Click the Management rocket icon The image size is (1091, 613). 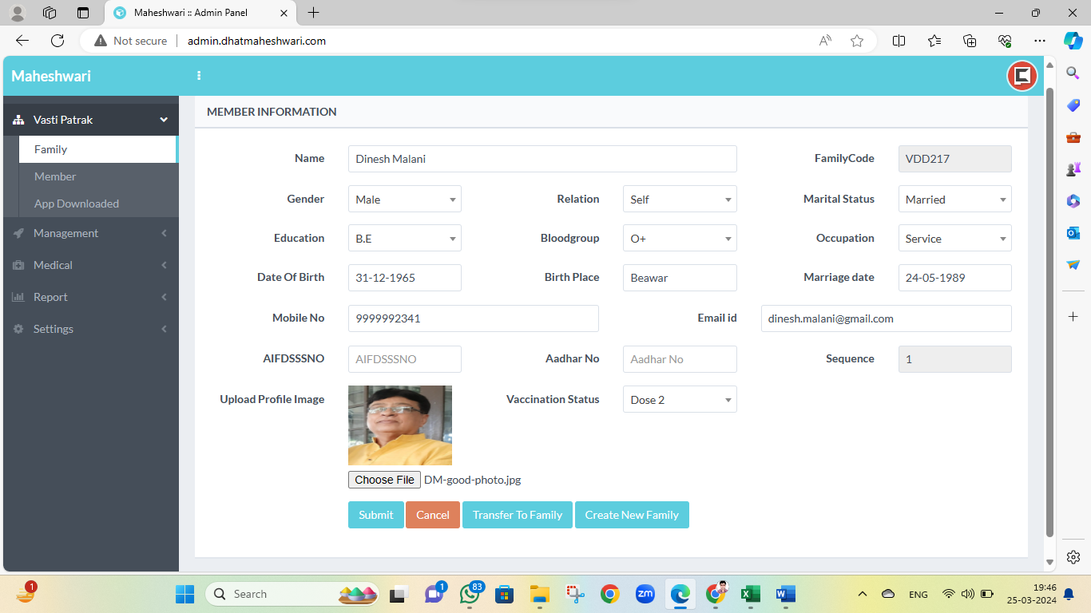[18, 233]
